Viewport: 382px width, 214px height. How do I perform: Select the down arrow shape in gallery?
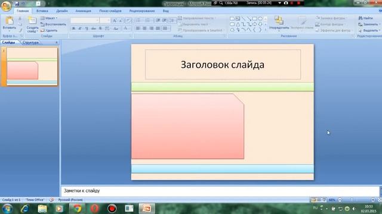point(260,24)
